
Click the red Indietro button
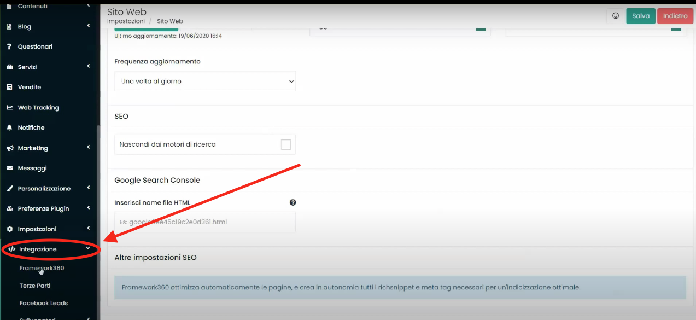point(675,16)
